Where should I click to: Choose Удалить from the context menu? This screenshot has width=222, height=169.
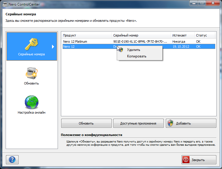tap(133, 50)
